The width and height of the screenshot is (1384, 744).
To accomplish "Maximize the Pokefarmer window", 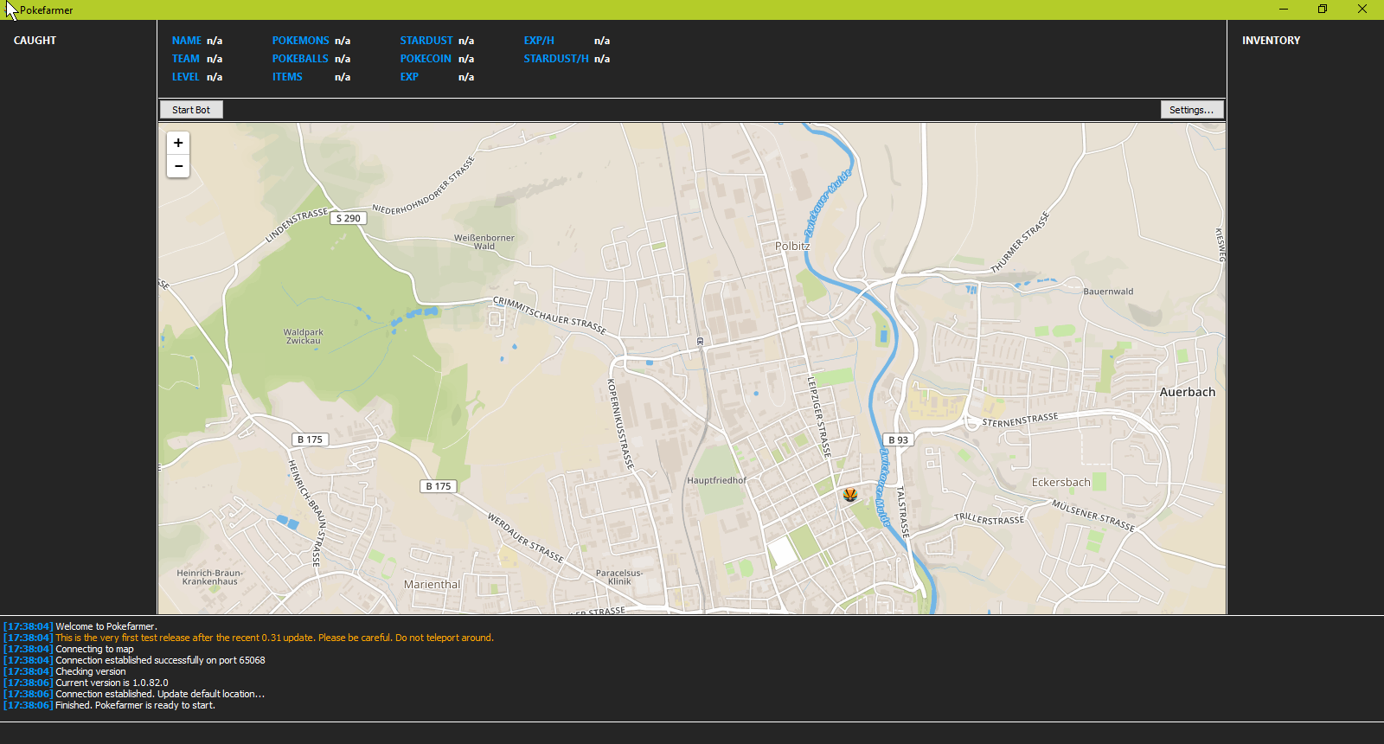I will click(x=1323, y=10).
